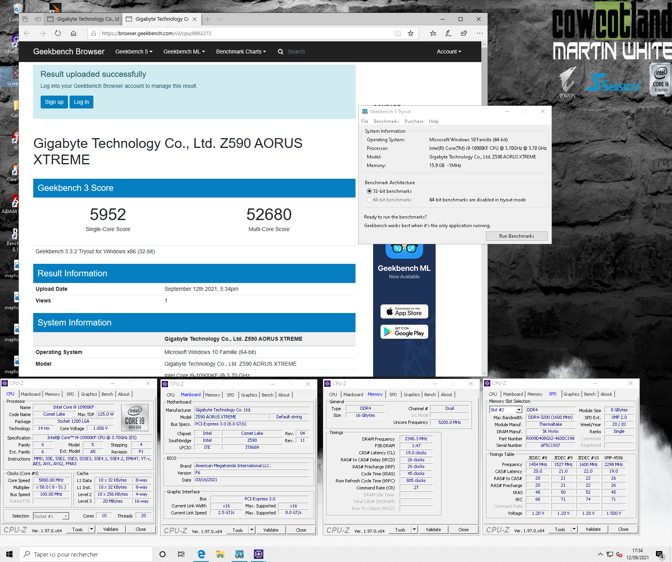Image resolution: width=672 pixels, height=562 pixels.
Task: Open the Benchmarks menu in Geekbench 3
Action: pos(386,121)
